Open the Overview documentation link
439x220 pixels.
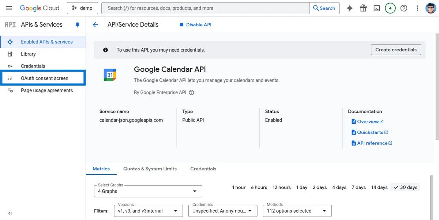coord(367,121)
